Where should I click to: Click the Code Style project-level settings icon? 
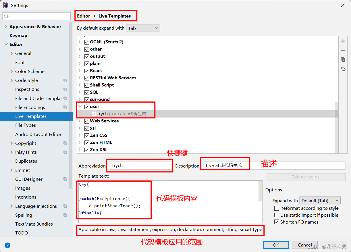[x=65, y=80]
